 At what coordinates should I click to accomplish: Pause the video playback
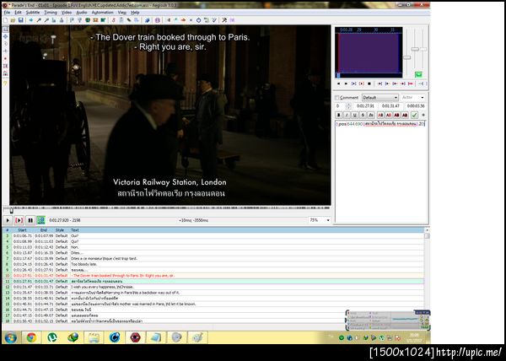(x=30, y=220)
